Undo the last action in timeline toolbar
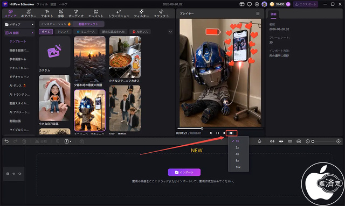The width and height of the screenshot is (345, 206). [6, 141]
